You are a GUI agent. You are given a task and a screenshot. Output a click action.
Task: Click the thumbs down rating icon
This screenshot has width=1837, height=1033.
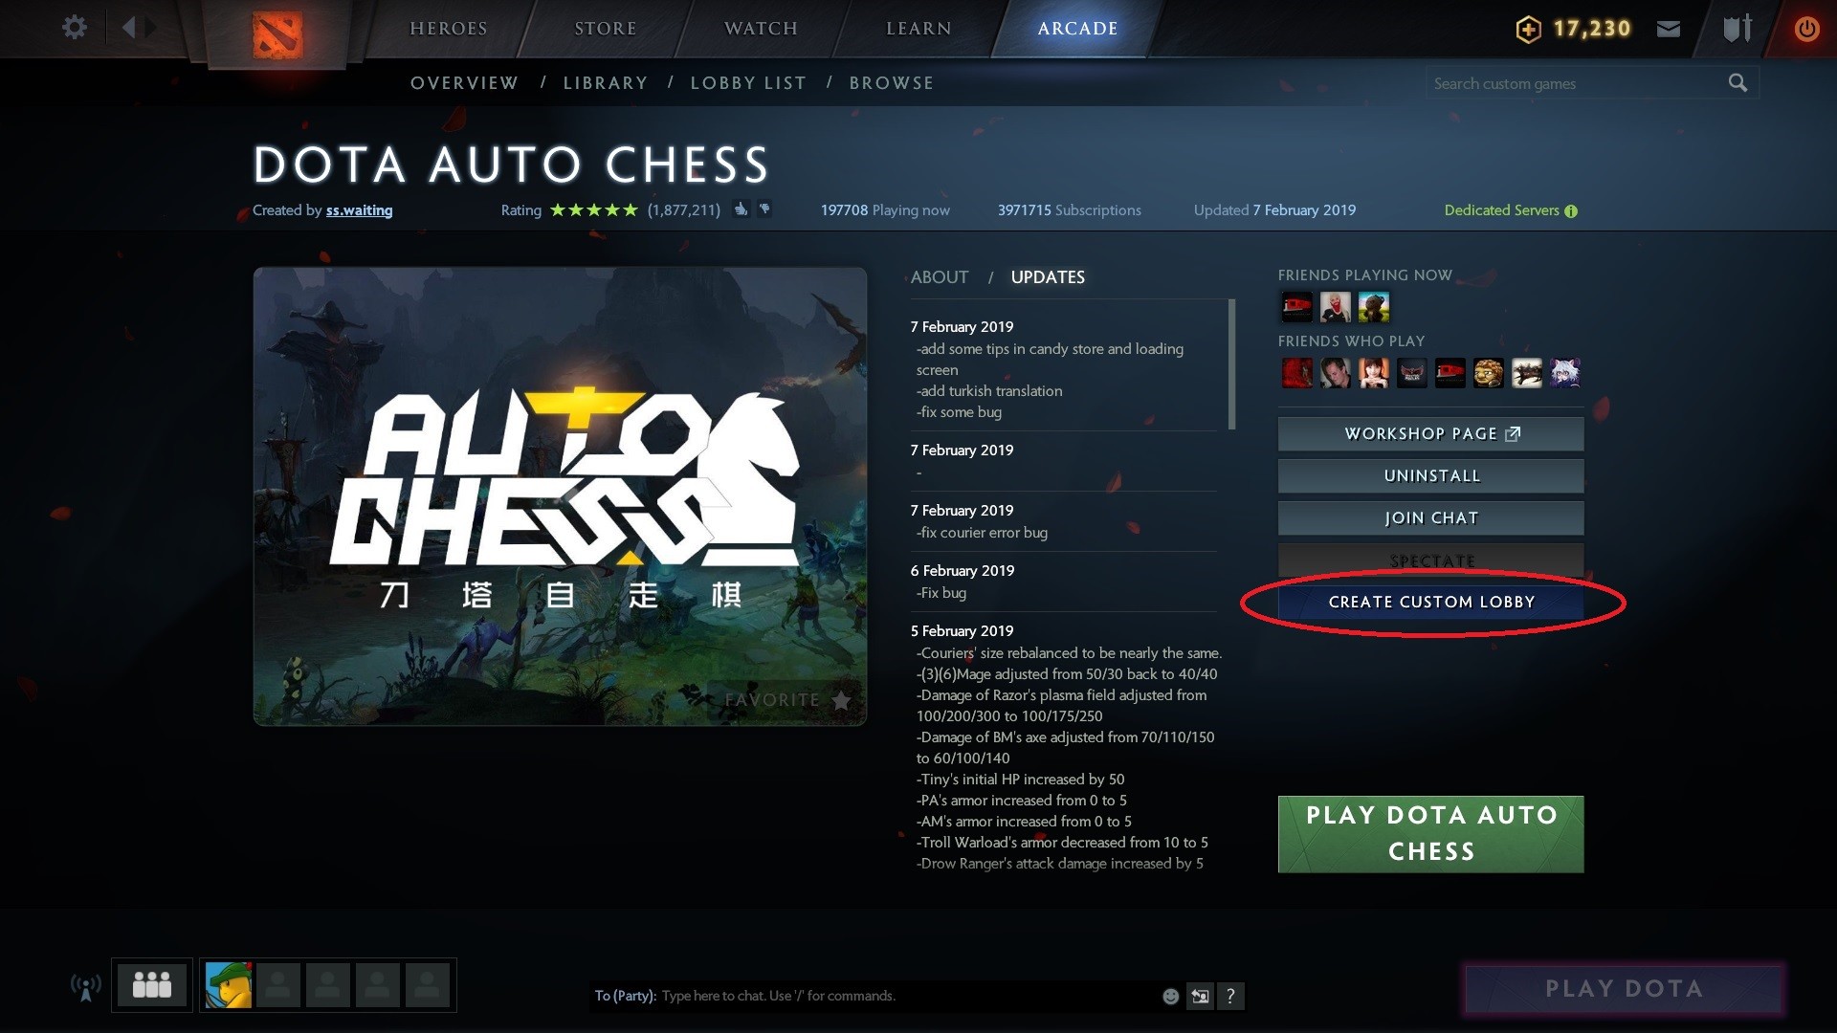[764, 209]
